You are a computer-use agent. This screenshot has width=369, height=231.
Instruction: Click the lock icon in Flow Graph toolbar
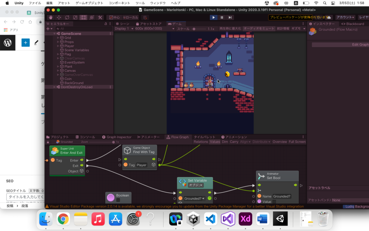[x=48, y=142]
